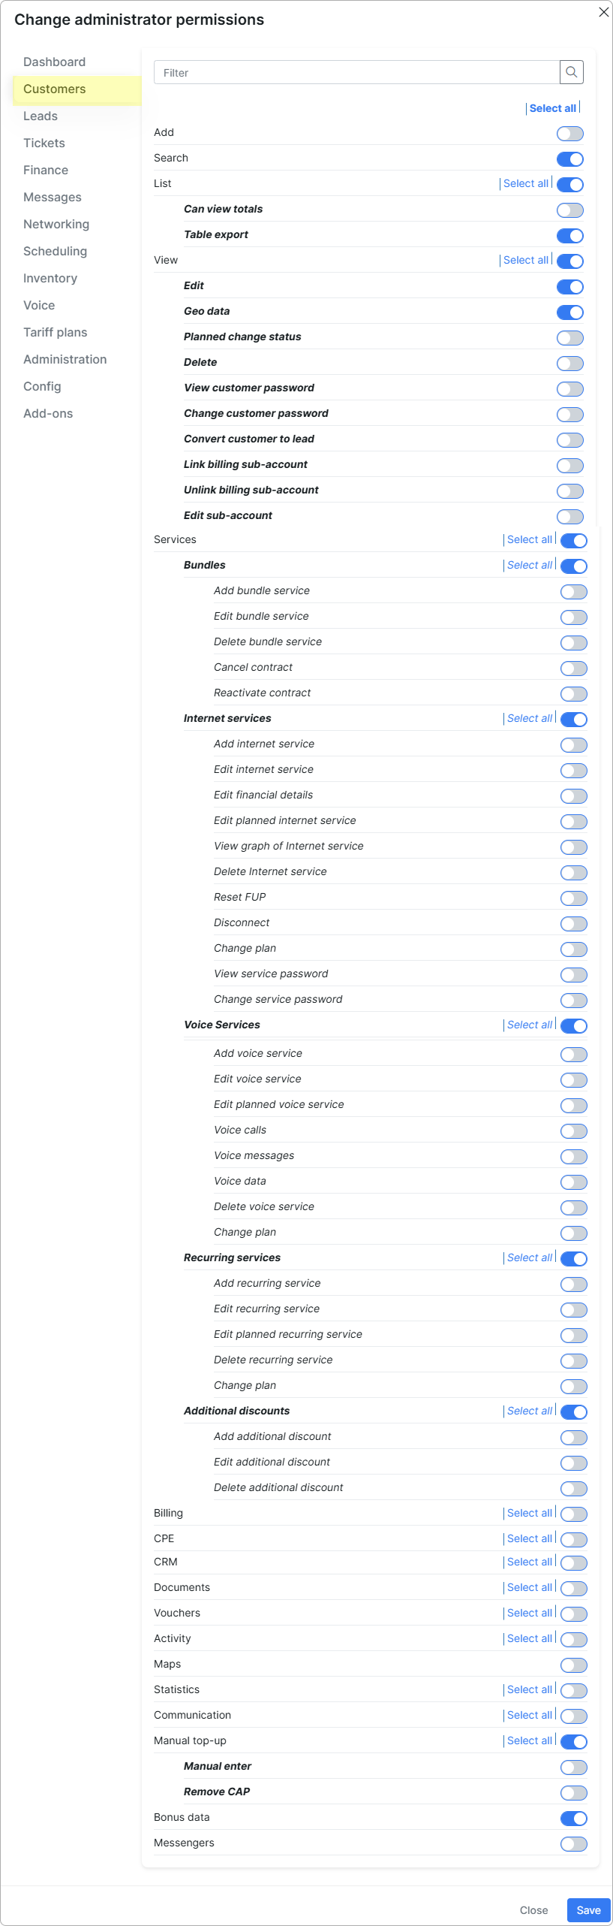Screen dimensions: 613x1926
Task: Save the administrator permissions
Action: [588, 1910]
